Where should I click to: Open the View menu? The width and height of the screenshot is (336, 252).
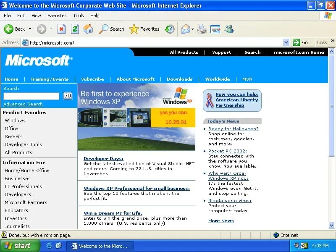click(x=36, y=16)
